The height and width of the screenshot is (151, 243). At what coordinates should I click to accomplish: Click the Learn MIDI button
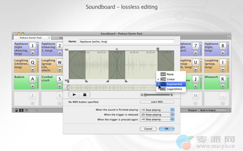(157, 102)
